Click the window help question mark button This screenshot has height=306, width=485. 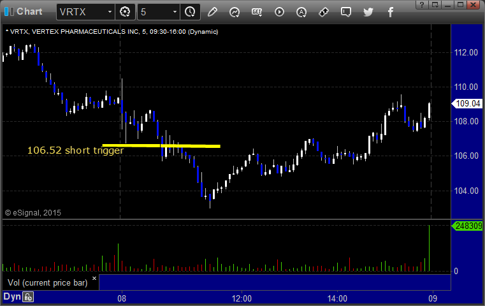coord(422,4)
